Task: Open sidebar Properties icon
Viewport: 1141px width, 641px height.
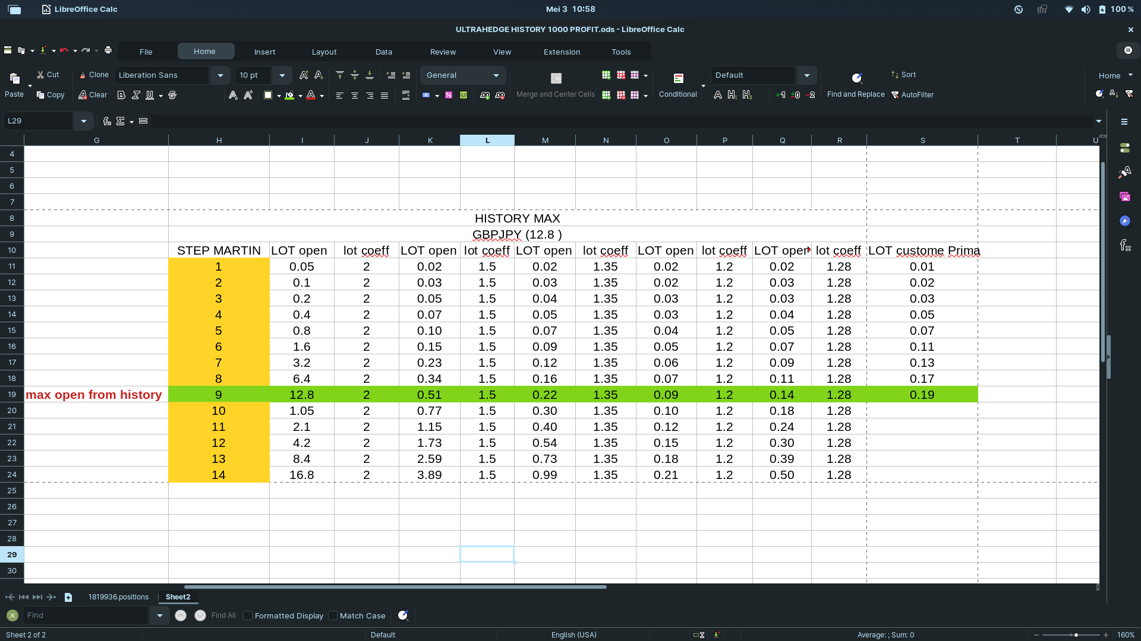Action: (x=1125, y=148)
